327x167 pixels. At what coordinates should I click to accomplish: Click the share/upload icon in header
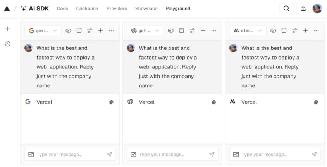(303, 9)
